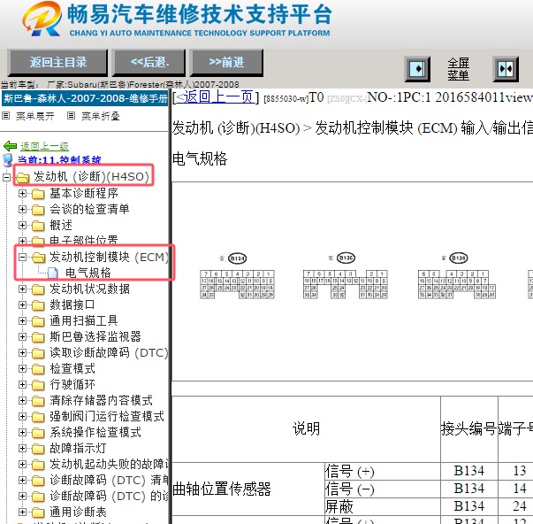Click the single-arrow panel icon left of 全屏菜单

click(417, 69)
